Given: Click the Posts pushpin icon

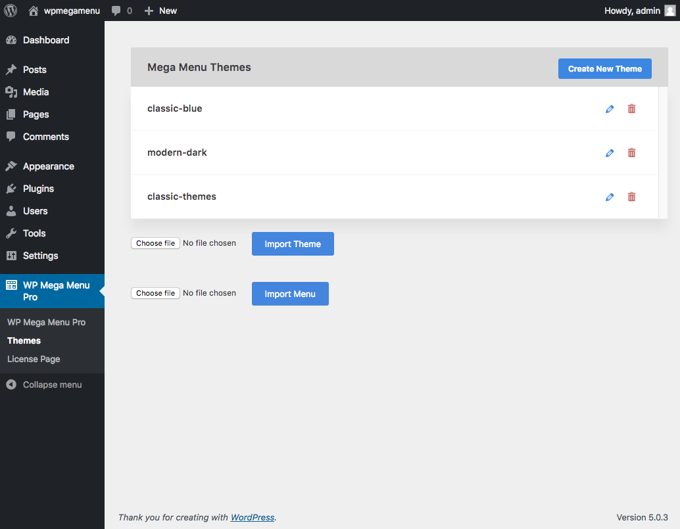Looking at the screenshot, I should (11, 69).
